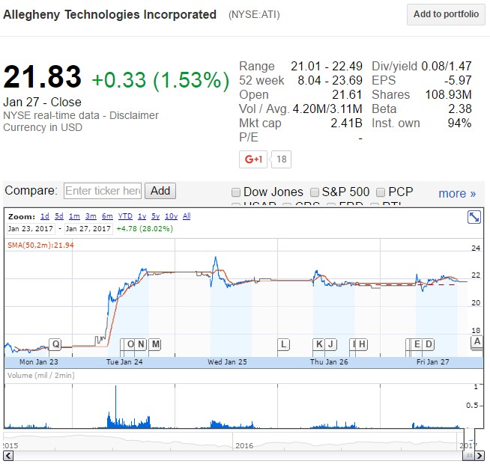Screen dimensions: 490x464
Task: Click the Allegheny Technologies Incorporated title
Action: coord(109,15)
